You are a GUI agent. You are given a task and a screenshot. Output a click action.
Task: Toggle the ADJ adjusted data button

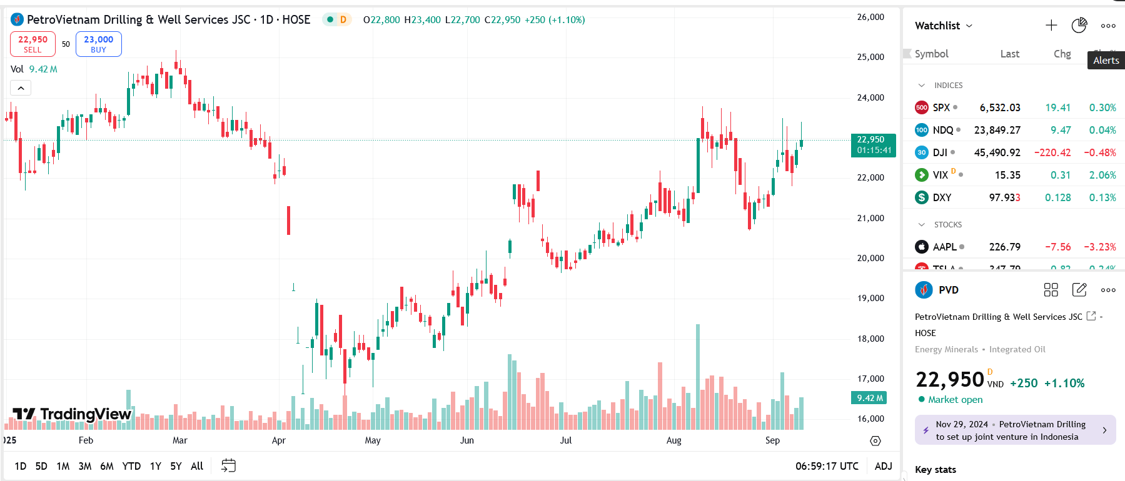[883, 466]
